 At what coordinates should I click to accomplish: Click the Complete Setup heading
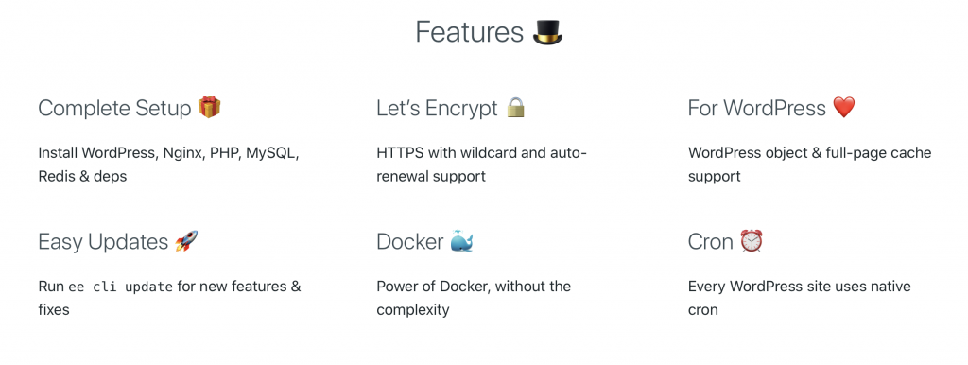114,109
